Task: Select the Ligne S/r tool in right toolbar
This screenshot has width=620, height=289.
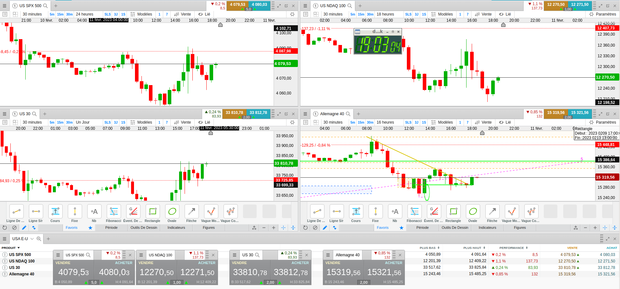Action: pyautogui.click(x=336, y=212)
